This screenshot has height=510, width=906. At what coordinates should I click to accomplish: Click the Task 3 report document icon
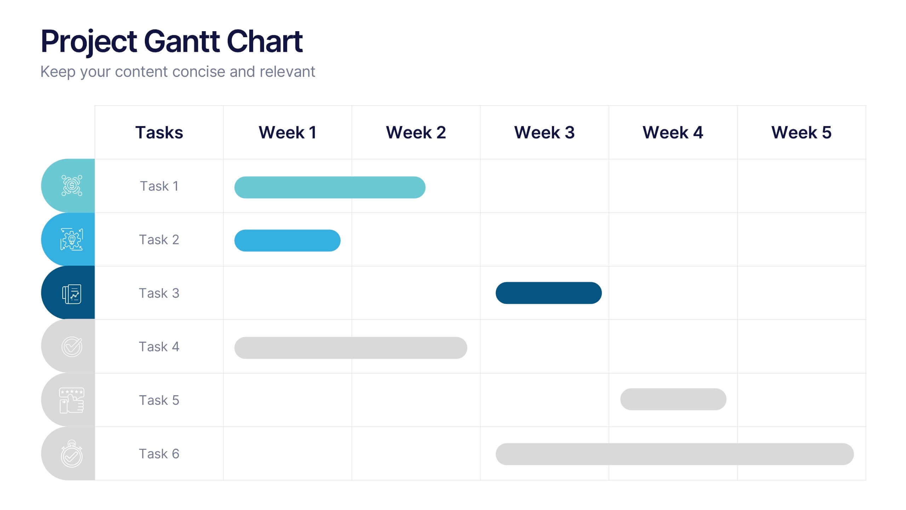pos(72,294)
